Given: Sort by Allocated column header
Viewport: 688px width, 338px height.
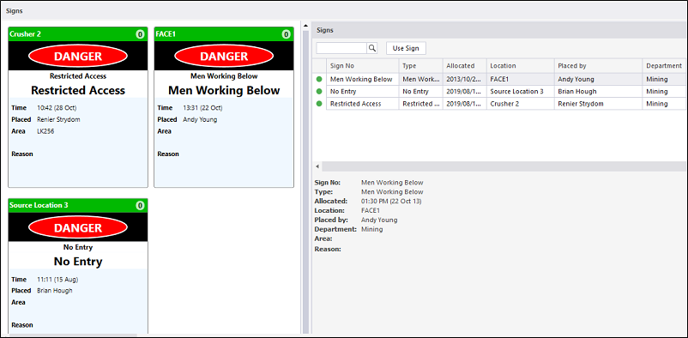Looking at the screenshot, I should (x=465, y=66).
